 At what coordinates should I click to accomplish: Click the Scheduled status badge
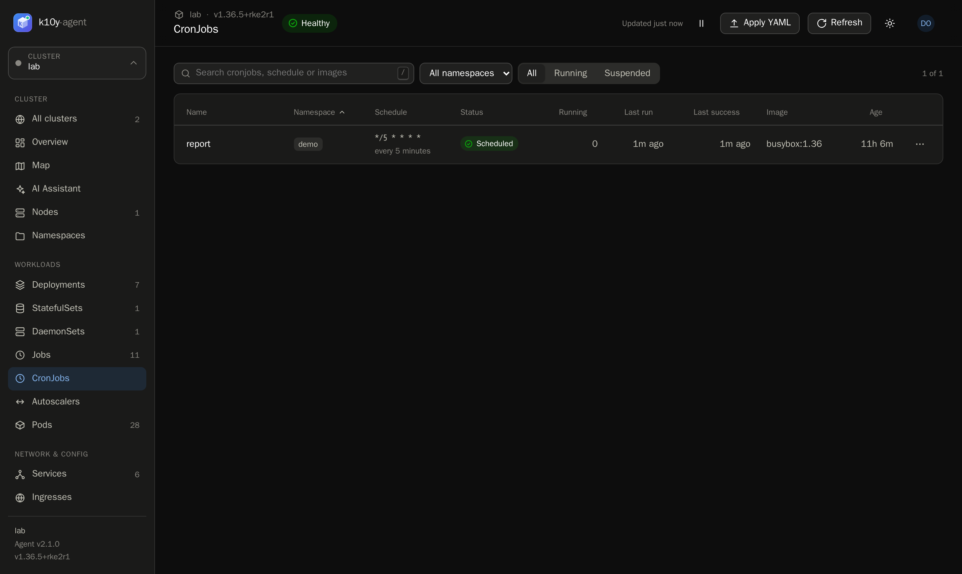coord(489,143)
